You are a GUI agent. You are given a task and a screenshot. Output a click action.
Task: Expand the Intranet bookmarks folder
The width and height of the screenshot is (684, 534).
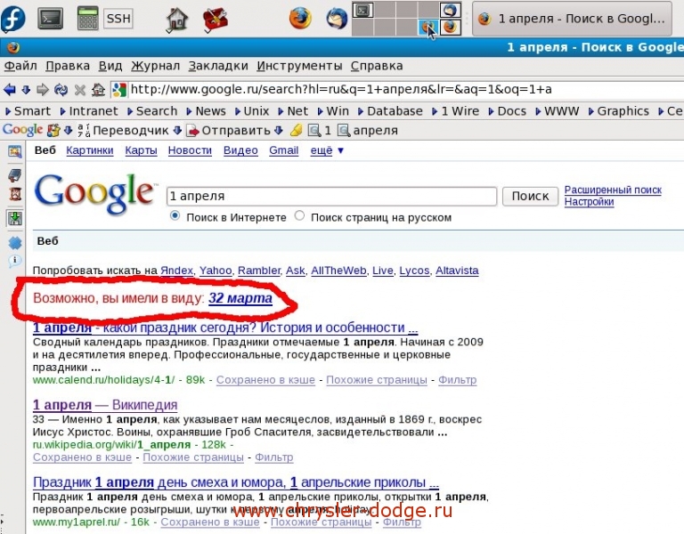click(89, 111)
